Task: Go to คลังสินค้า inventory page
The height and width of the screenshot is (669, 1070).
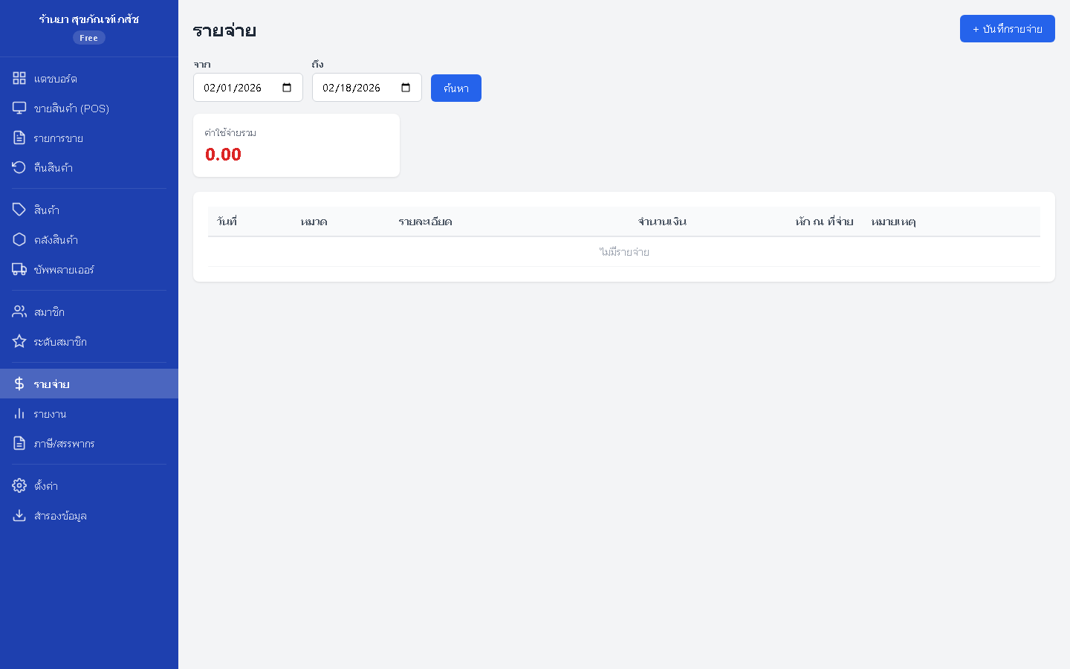Action: (x=56, y=240)
